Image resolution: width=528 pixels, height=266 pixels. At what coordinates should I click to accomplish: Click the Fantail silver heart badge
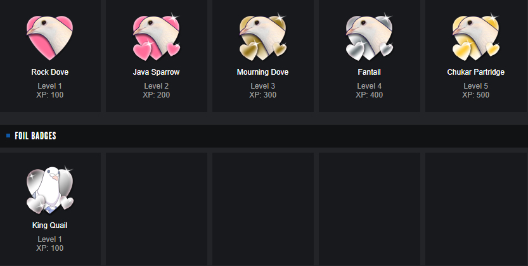[370, 37]
